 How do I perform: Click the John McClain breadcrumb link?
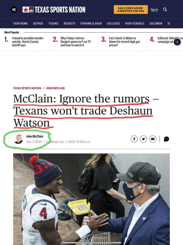[55, 88]
